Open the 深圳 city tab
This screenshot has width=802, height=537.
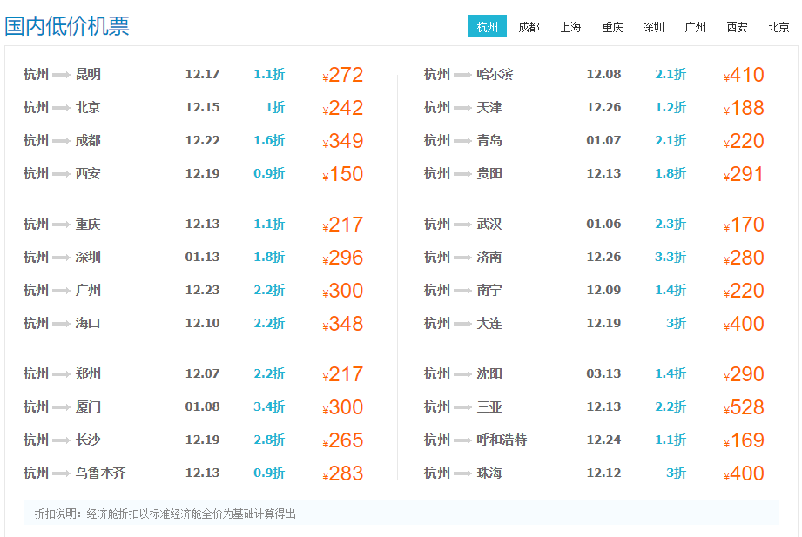point(654,27)
